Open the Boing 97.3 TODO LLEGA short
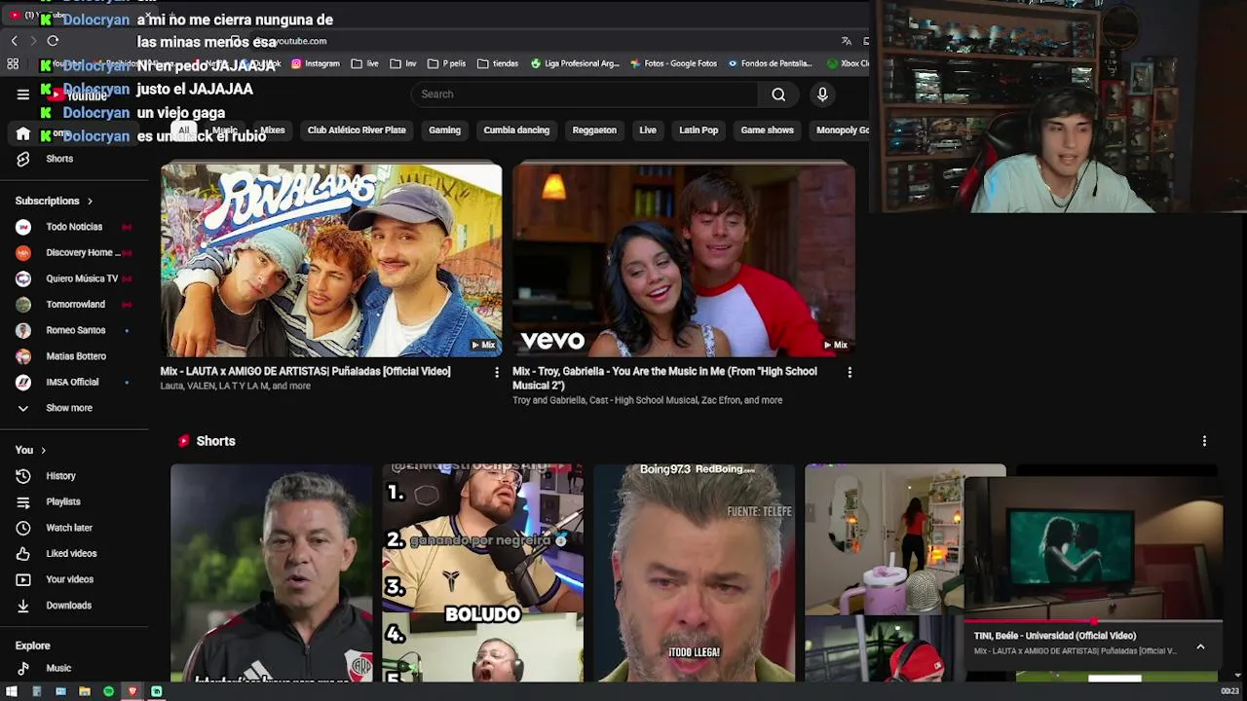Screen dimensions: 1247x701 tap(694, 572)
